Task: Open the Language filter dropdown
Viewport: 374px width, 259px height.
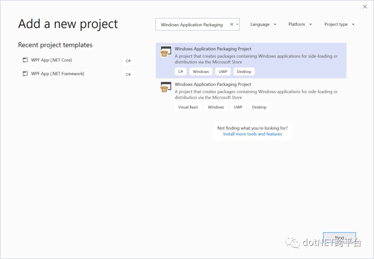Action: [x=263, y=24]
